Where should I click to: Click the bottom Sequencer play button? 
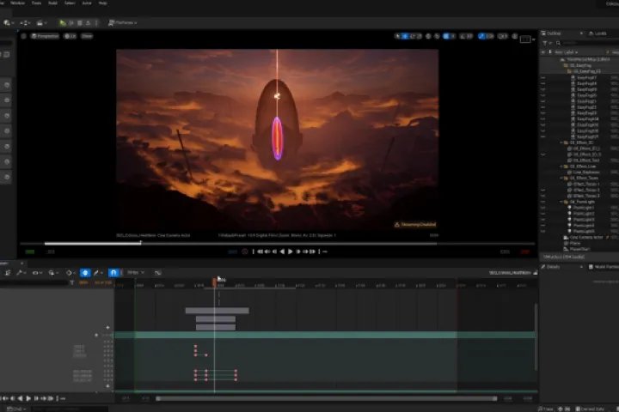click(28, 398)
